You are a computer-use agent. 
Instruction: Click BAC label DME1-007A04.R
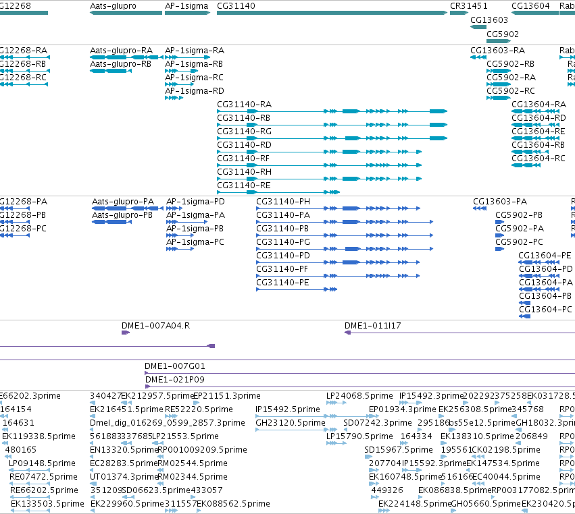(x=156, y=326)
